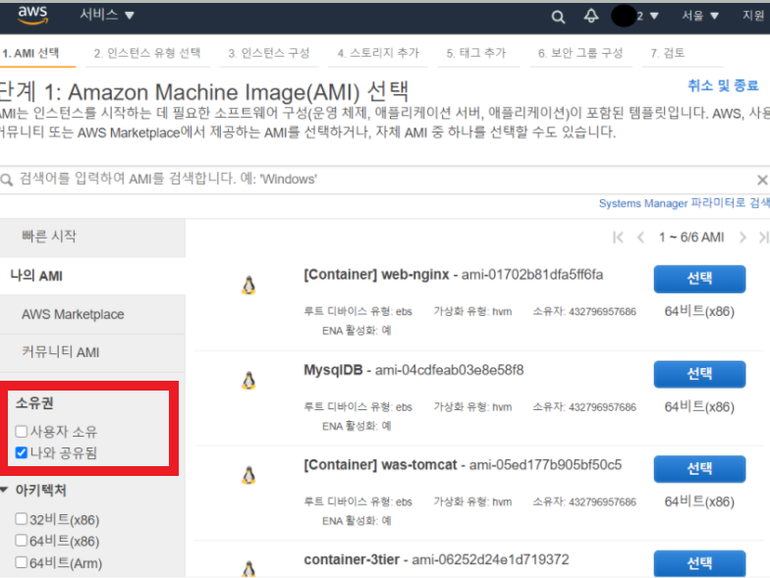Viewport: 770px width, 578px height.
Task: Click Linux penguin icon for web-nginx
Action: click(249, 285)
